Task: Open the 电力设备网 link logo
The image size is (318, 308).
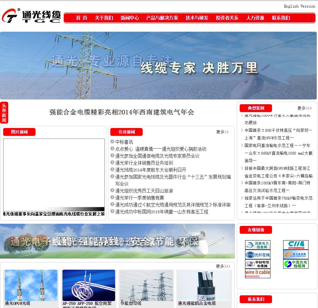Action: tap(296, 254)
